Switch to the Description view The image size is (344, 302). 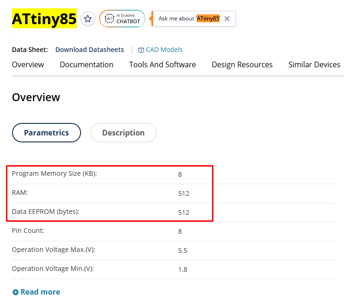(x=123, y=133)
